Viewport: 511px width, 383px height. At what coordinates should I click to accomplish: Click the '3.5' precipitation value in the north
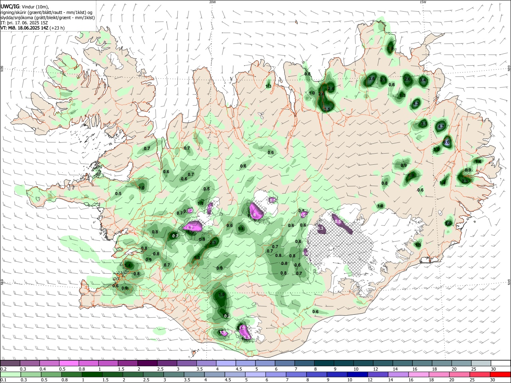coord(327,109)
